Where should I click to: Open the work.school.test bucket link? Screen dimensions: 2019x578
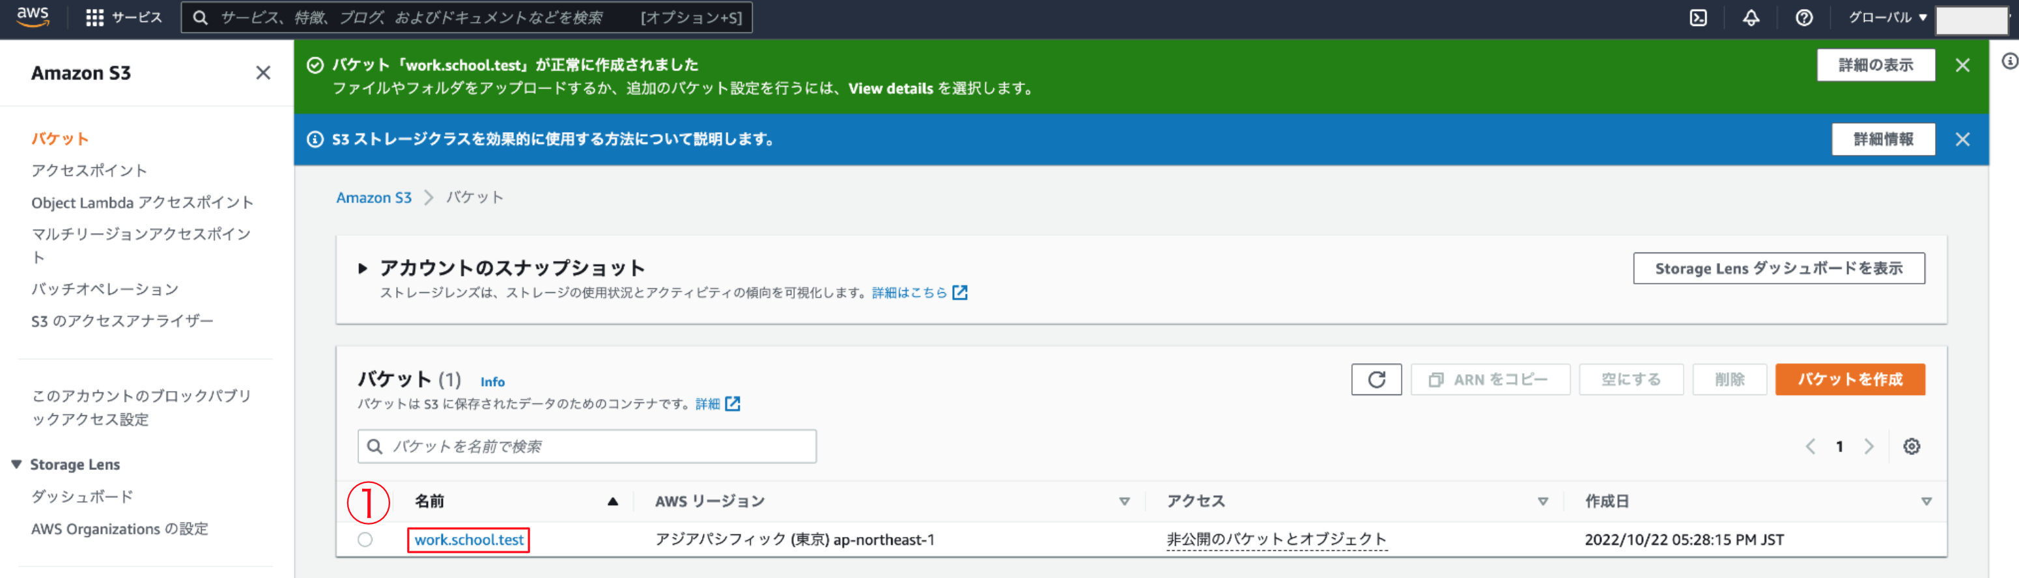coord(469,540)
